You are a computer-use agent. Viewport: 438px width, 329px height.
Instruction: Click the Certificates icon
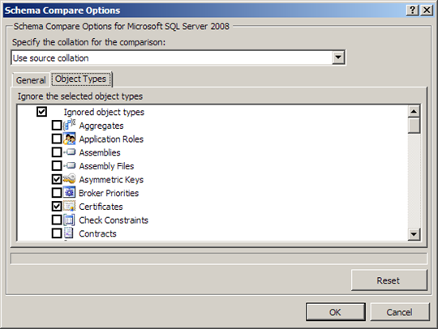click(x=69, y=206)
